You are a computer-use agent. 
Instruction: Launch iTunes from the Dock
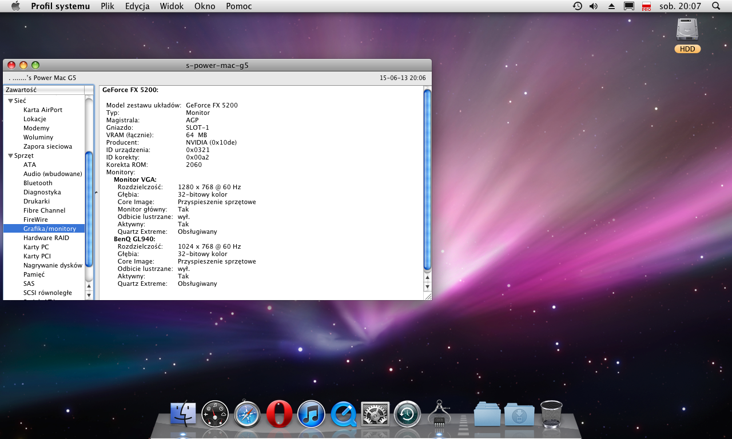tap(311, 414)
